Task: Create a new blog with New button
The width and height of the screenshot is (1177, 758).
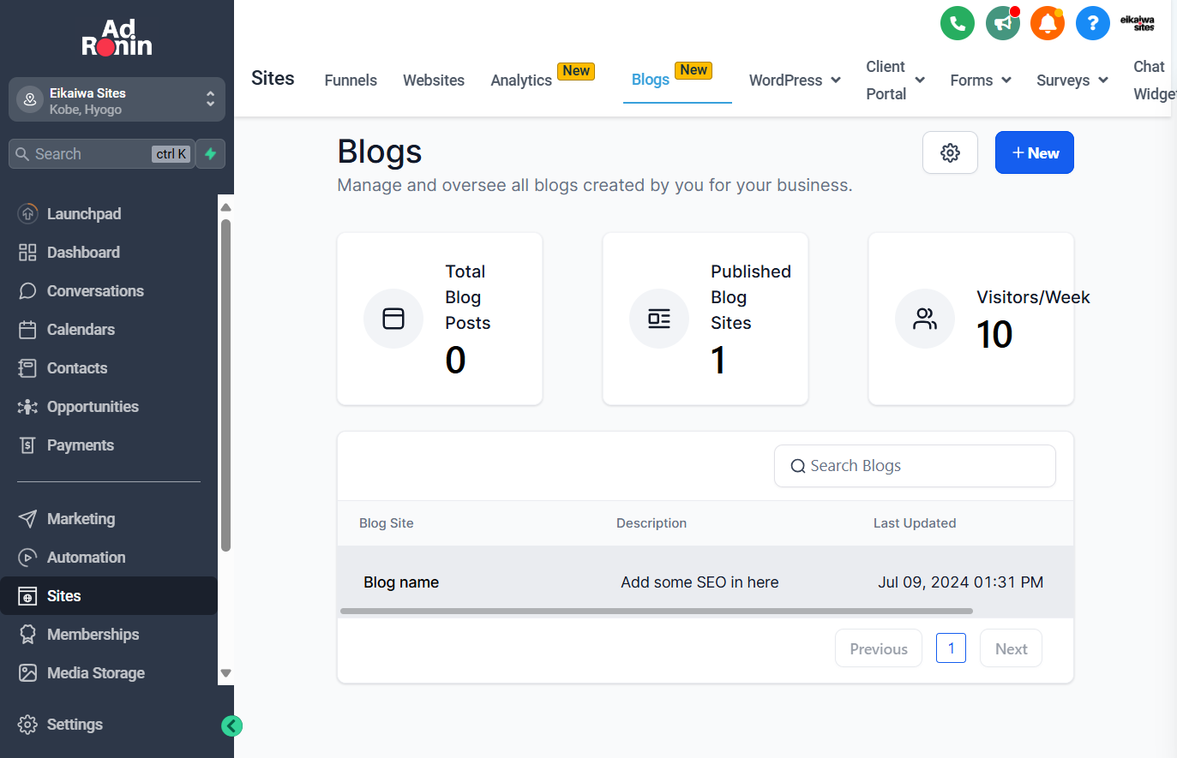Action: click(x=1035, y=152)
